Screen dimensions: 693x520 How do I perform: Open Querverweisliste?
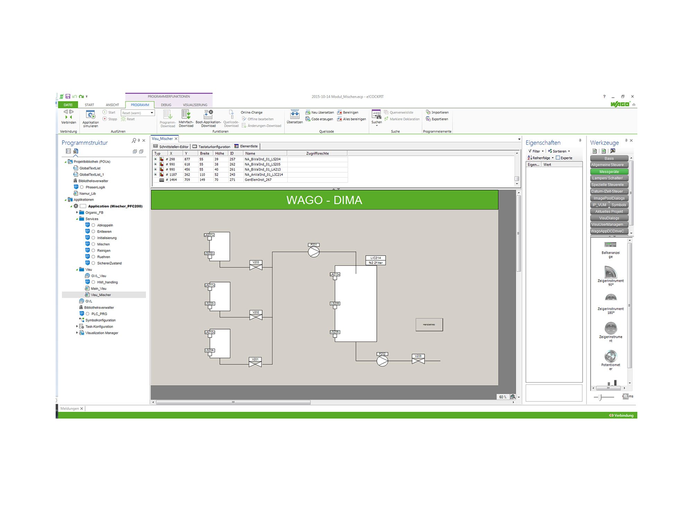click(x=398, y=112)
